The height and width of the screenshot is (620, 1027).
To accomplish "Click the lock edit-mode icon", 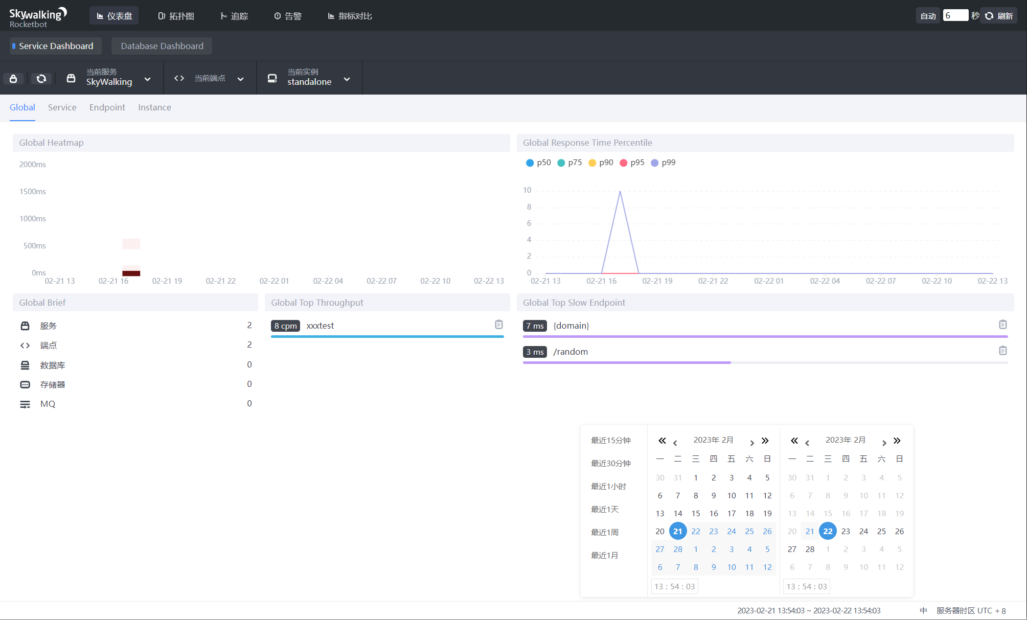I will (13, 78).
